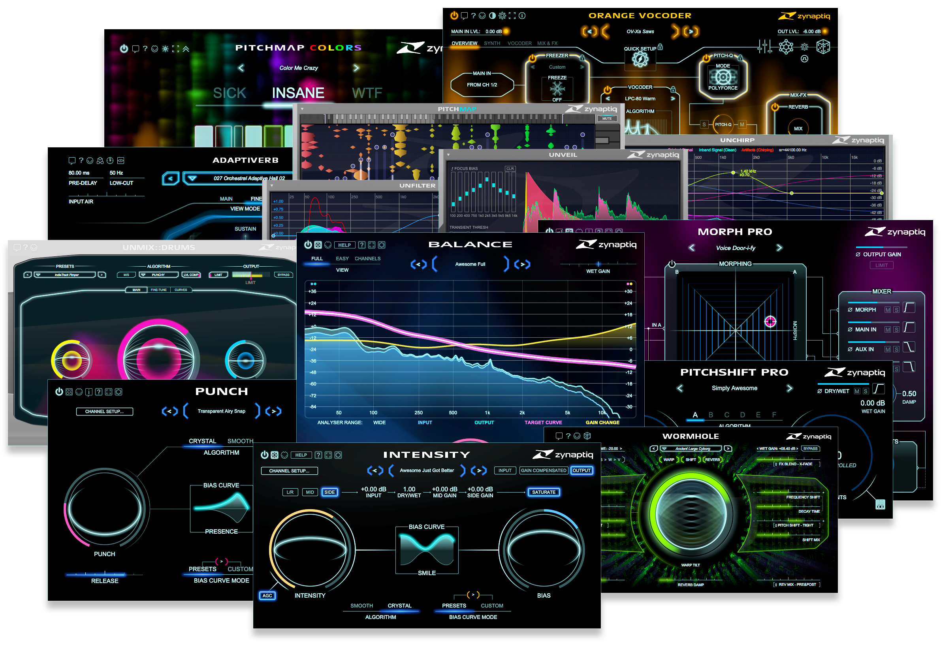Image resolution: width=941 pixels, height=649 pixels.
Task: Enable AGC in the Intensity plugin
Action: tap(267, 596)
